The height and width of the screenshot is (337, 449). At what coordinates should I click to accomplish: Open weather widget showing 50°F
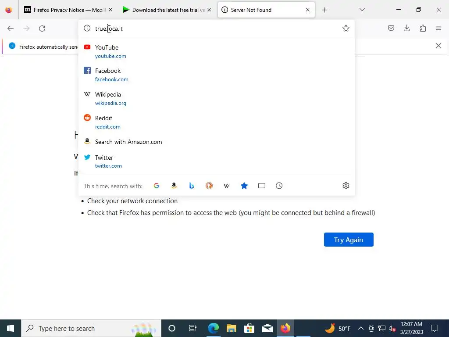tap(338, 328)
